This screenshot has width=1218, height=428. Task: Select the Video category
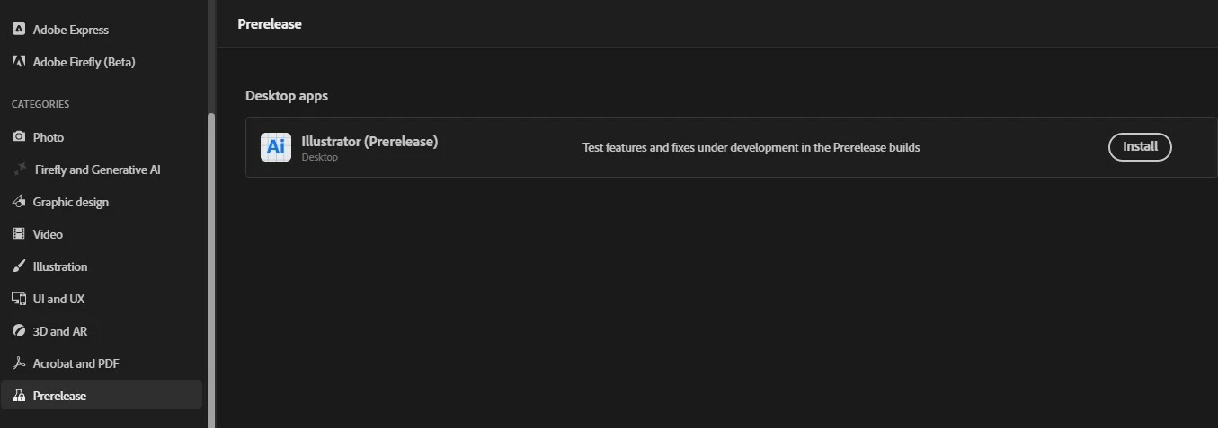click(x=102, y=234)
